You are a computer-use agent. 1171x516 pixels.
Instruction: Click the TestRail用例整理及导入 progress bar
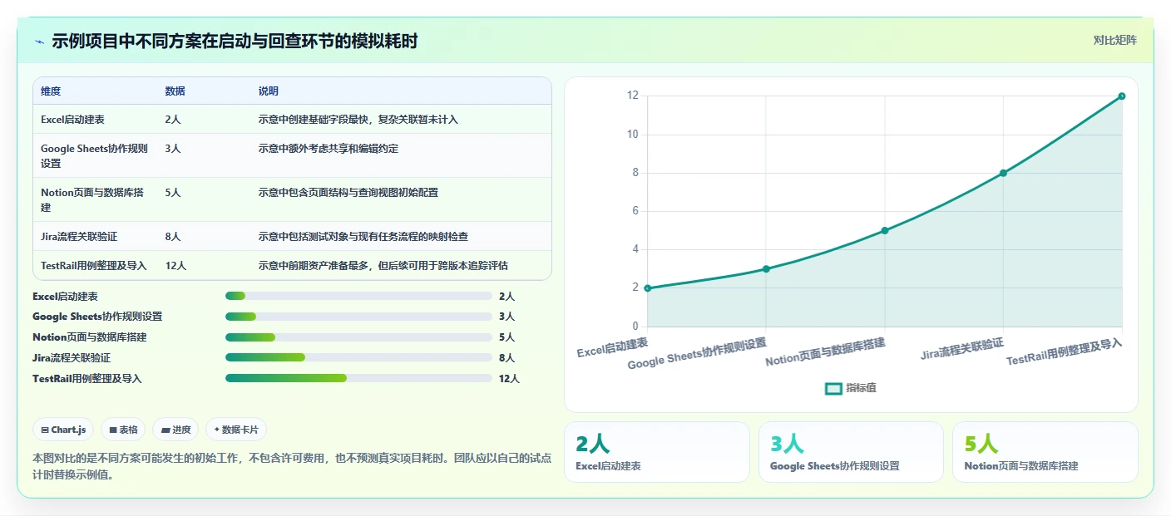[x=358, y=378]
